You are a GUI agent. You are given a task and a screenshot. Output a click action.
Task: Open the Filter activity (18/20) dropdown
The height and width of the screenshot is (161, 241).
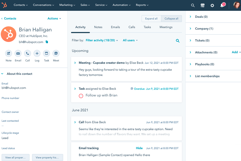point(102,40)
